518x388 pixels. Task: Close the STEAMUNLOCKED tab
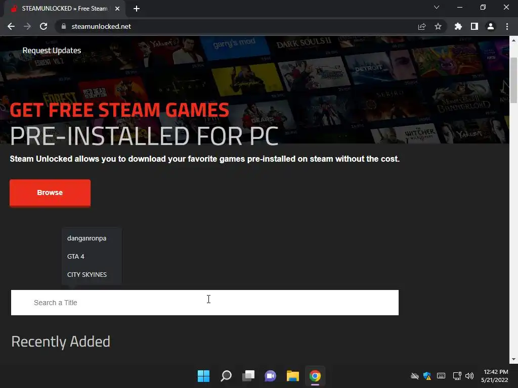[117, 9]
